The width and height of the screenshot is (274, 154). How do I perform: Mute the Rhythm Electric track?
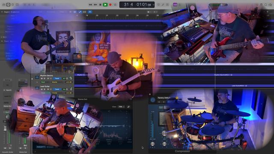42,79
